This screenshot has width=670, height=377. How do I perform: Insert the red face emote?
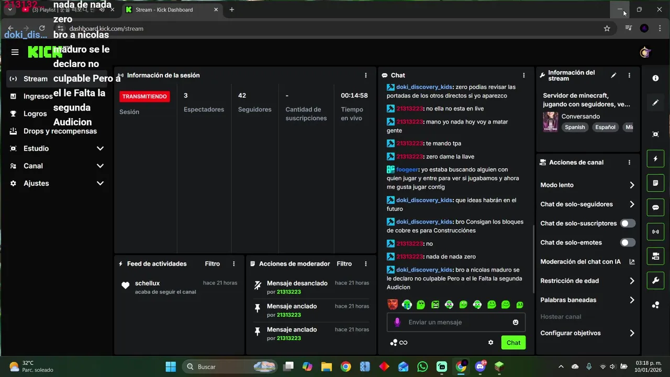point(393,304)
